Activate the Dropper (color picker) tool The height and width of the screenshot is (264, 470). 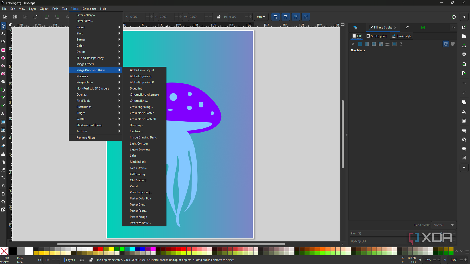click(3, 138)
